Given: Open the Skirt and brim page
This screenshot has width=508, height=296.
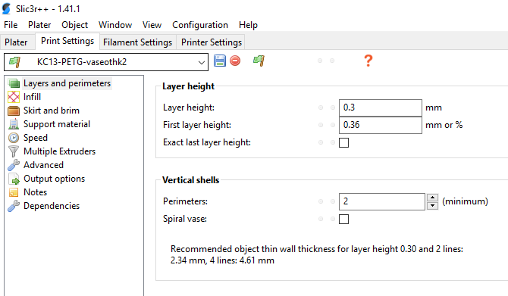Looking at the screenshot, I should point(52,111).
